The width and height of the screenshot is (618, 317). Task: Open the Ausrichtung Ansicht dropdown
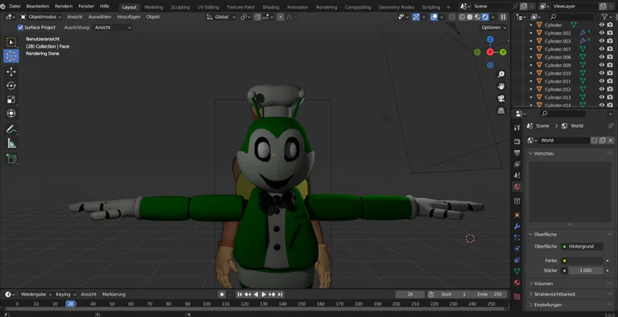click(x=112, y=27)
